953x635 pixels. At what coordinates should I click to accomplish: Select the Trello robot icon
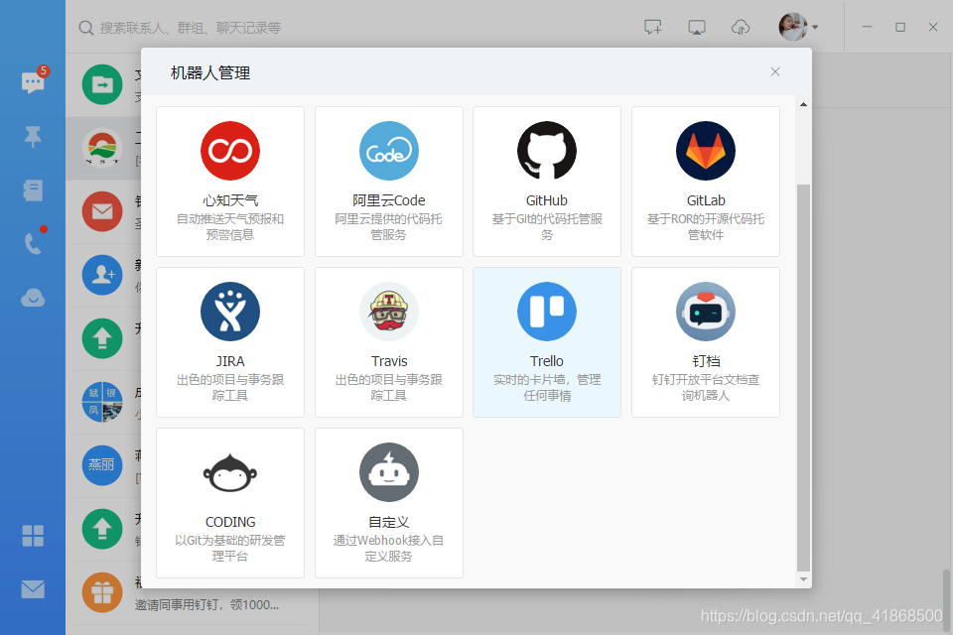(547, 312)
